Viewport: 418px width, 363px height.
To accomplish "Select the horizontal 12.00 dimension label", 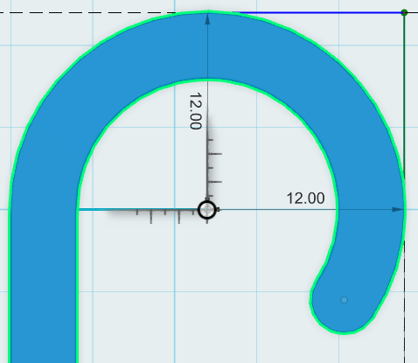I will pos(305,199).
